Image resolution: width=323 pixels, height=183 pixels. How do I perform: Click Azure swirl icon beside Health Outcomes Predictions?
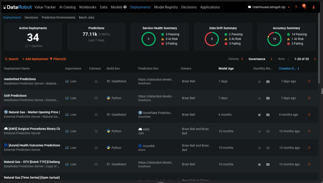point(6,145)
